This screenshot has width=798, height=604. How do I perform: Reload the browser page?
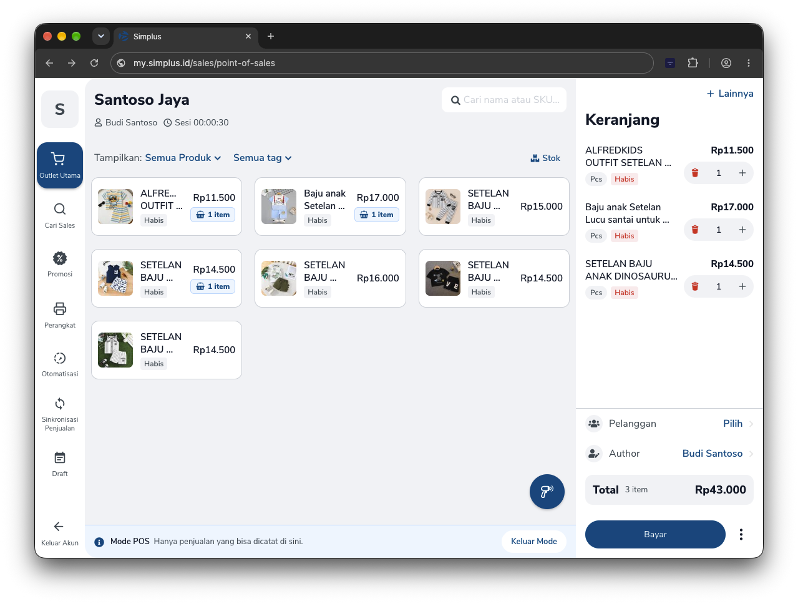click(x=94, y=63)
